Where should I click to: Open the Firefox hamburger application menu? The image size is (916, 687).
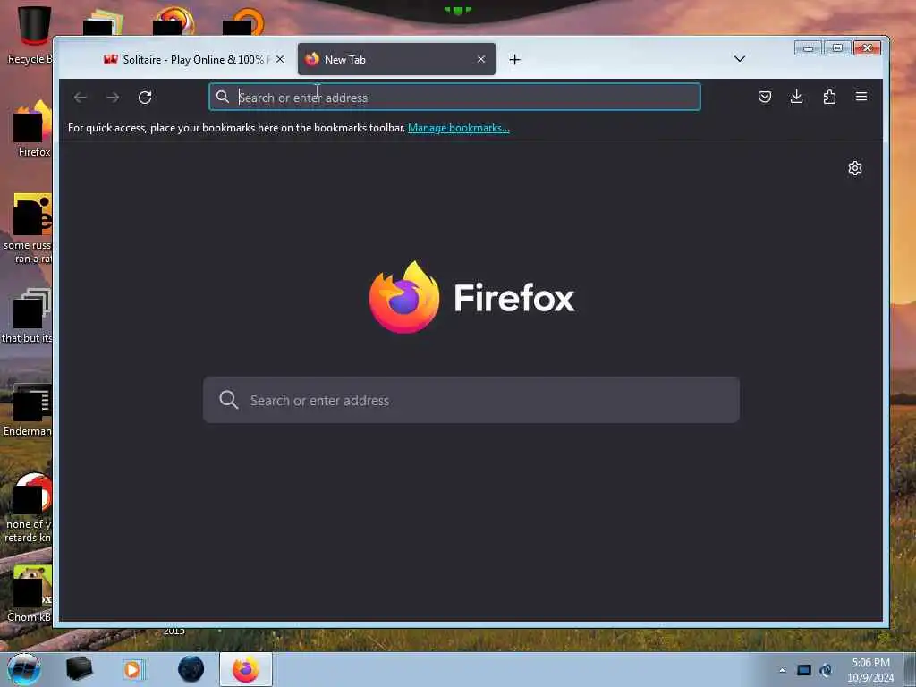point(861,97)
